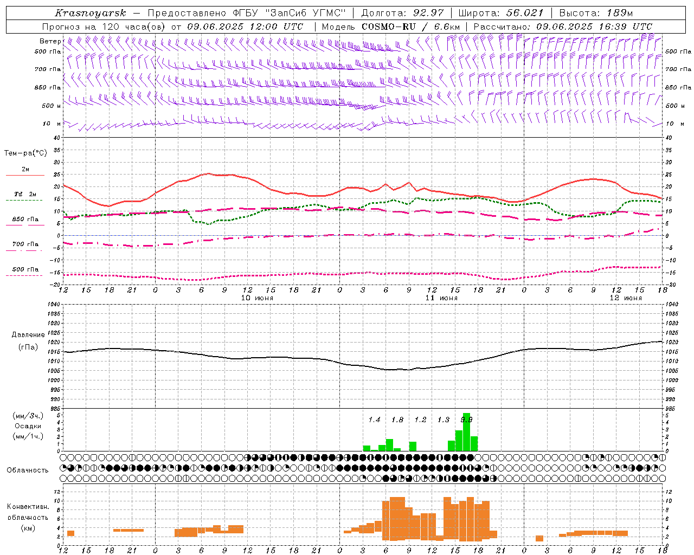Click the '(км)' kilometers unit label
This screenshot has height=555, width=694.
(x=28, y=528)
